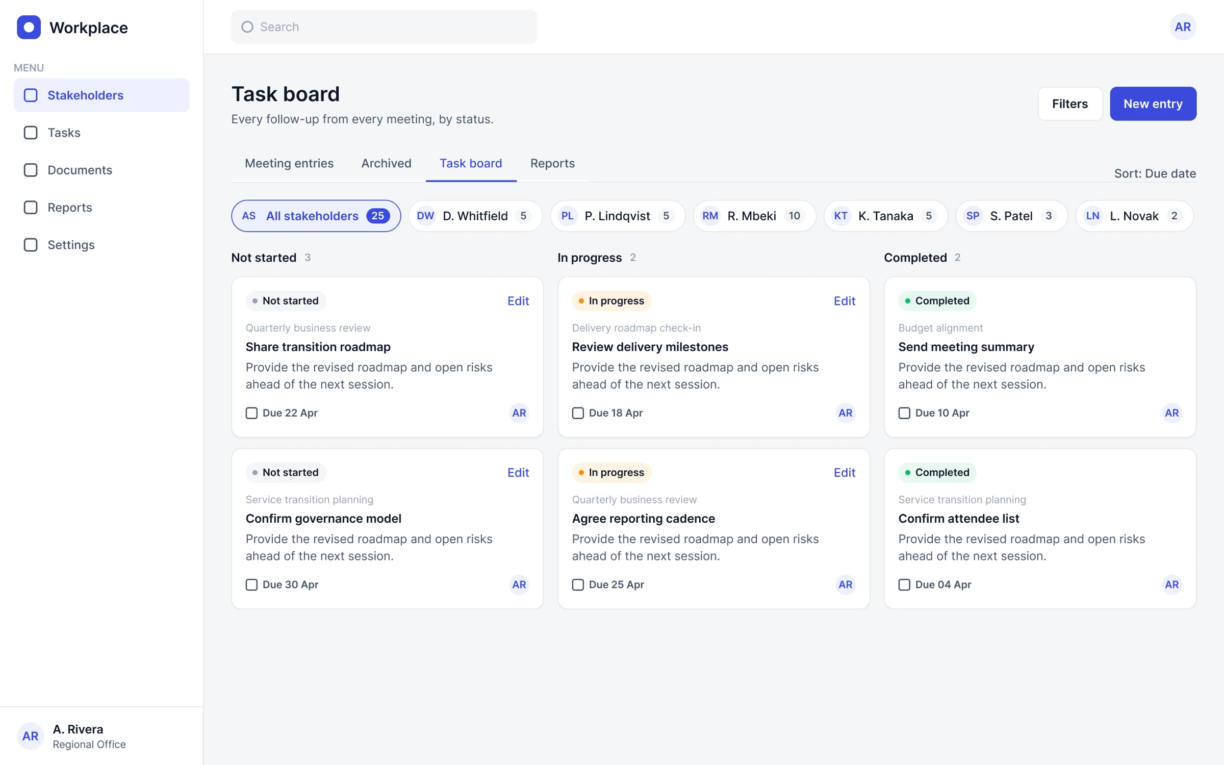Click the search magnifier icon

[247, 27]
